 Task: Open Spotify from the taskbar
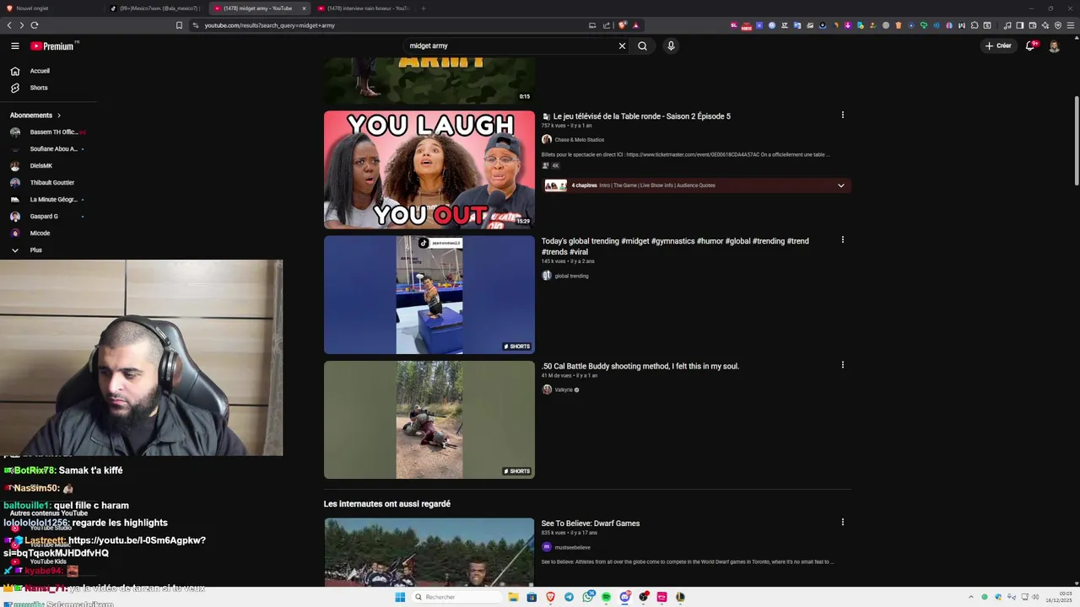click(606, 597)
